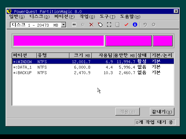Click the PartitionMagic title bar app icon
The width and height of the screenshot is (186, 139).
(10, 11)
